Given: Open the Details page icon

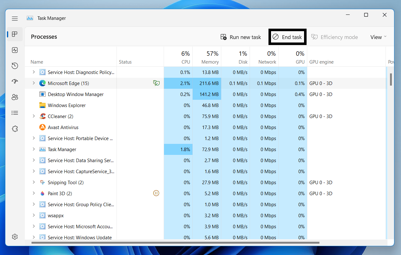Looking at the screenshot, I should 15,113.
